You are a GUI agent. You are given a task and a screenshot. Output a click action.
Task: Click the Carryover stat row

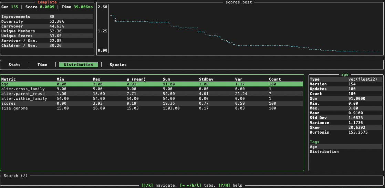(47, 26)
